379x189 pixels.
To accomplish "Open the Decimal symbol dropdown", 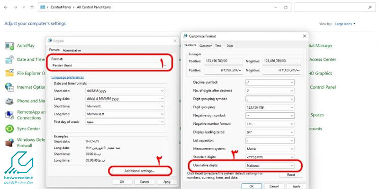I will click(x=270, y=82).
